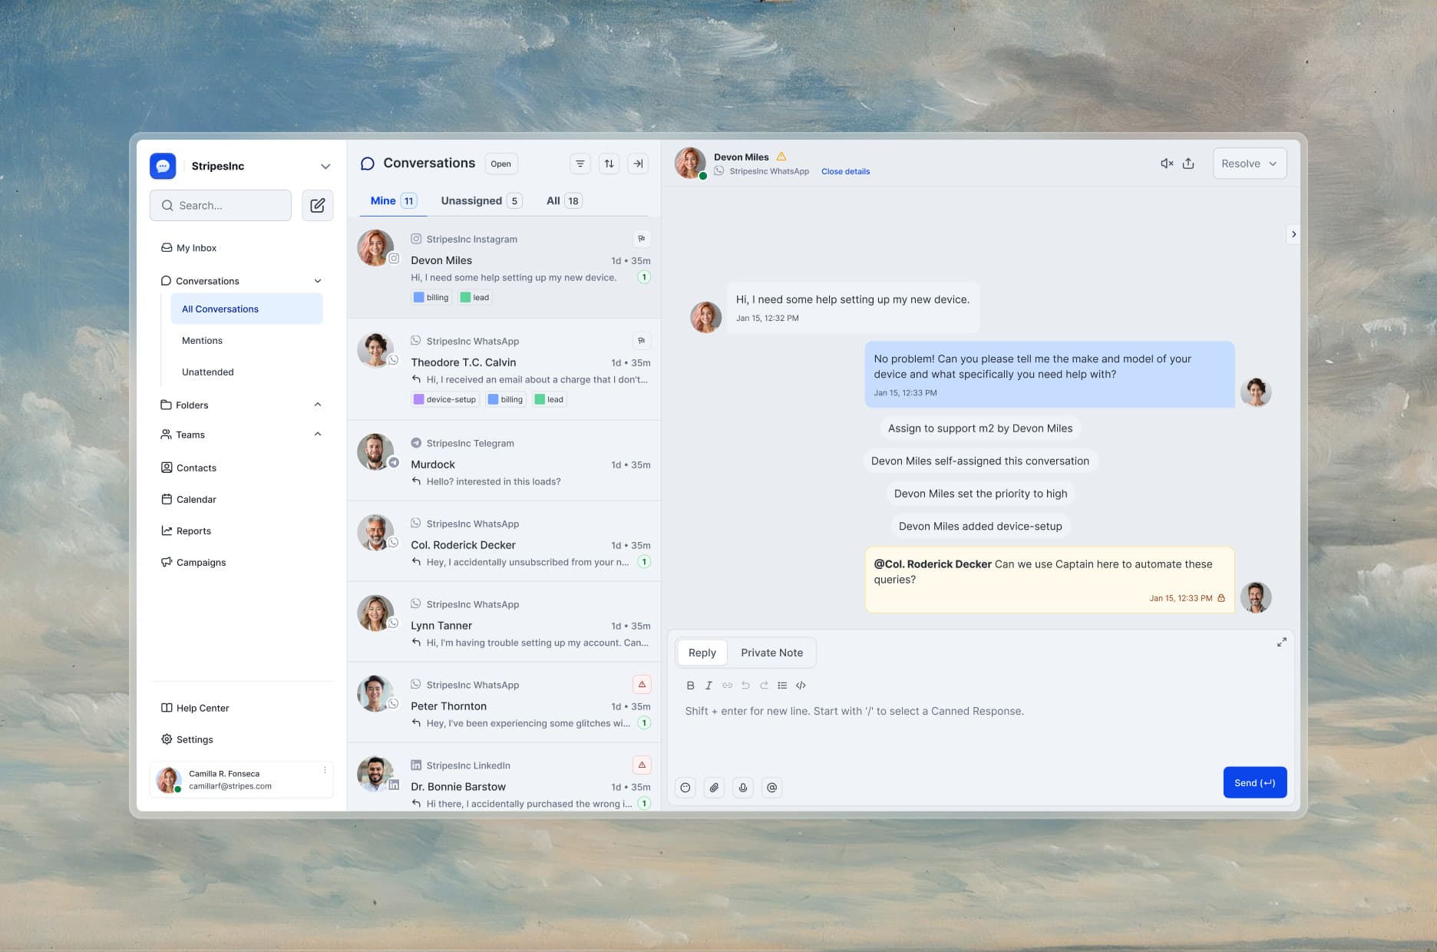Click the Send button
Viewport: 1437px width, 952px height.
click(x=1254, y=782)
